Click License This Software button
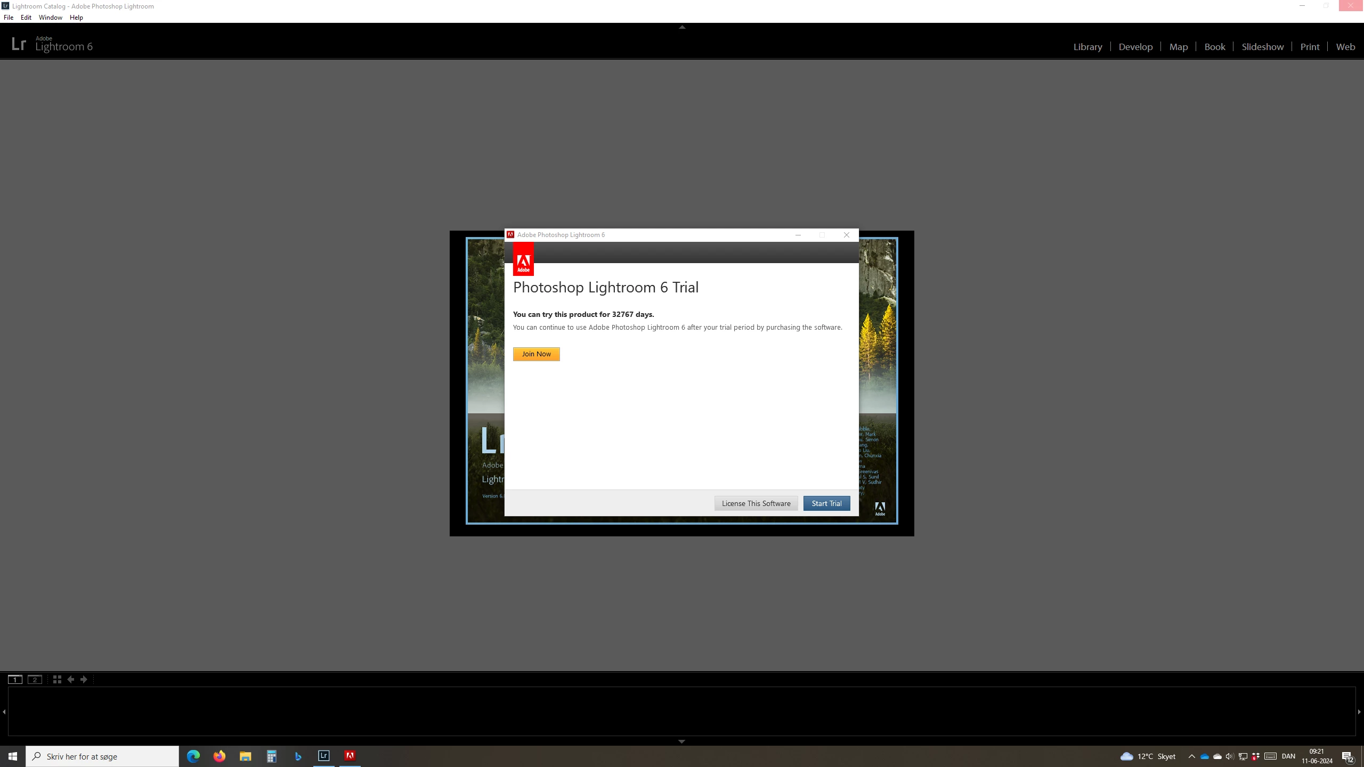 (x=756, y=503)
